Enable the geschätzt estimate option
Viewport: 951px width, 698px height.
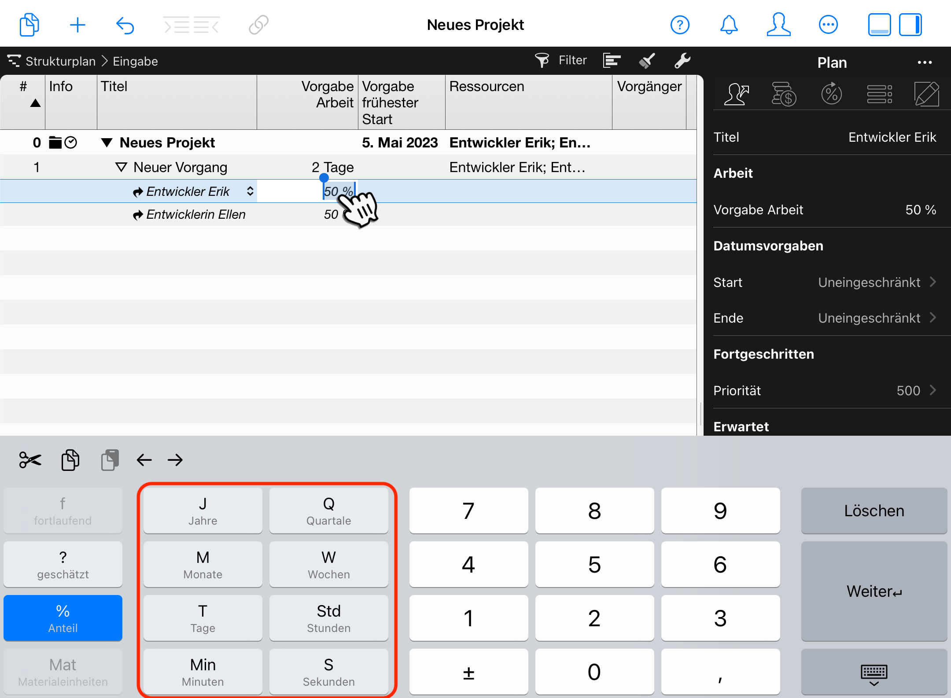pos(63,564)
